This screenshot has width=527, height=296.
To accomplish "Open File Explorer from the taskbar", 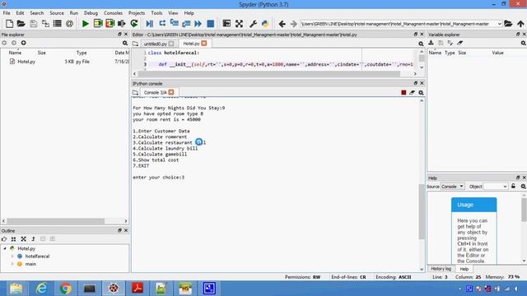I will click(x=16, y=289).
